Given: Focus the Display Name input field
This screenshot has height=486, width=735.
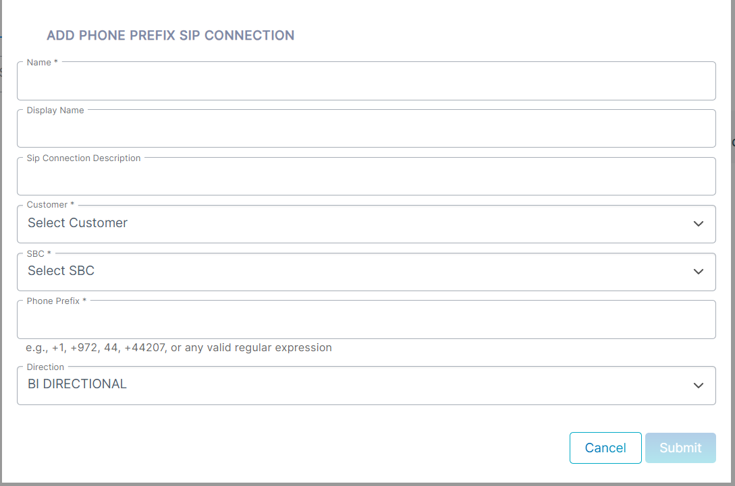Looking at the screenshot, I should [x=366, y=129].
